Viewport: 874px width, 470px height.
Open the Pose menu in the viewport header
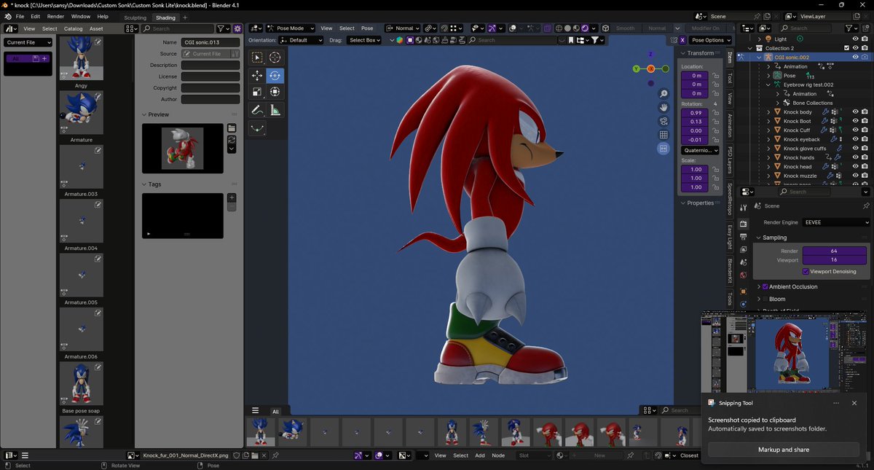pos(368,28)
